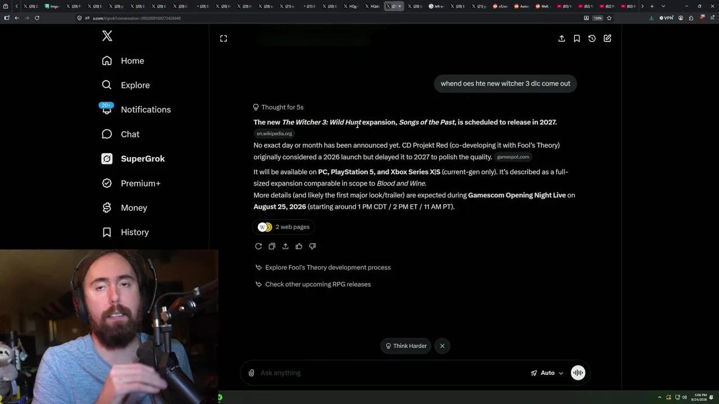Image resolution: width=719 pixels, height=404 pixels.
Task: Click the August 25, 2026 date text
Action: point(280,207)
